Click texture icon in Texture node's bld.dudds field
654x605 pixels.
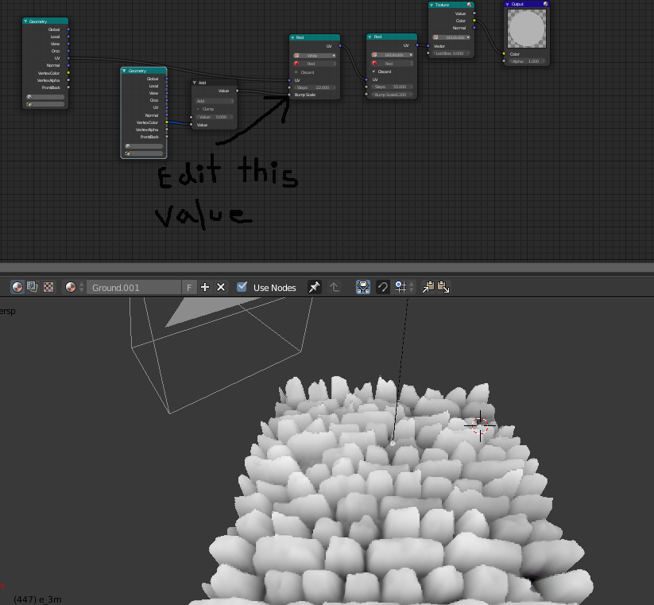tap(435, 37)
